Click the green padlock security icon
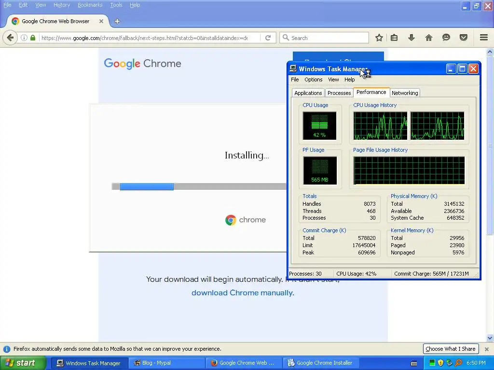Viewport: 494px width, 370px height. tap(33, 38)
